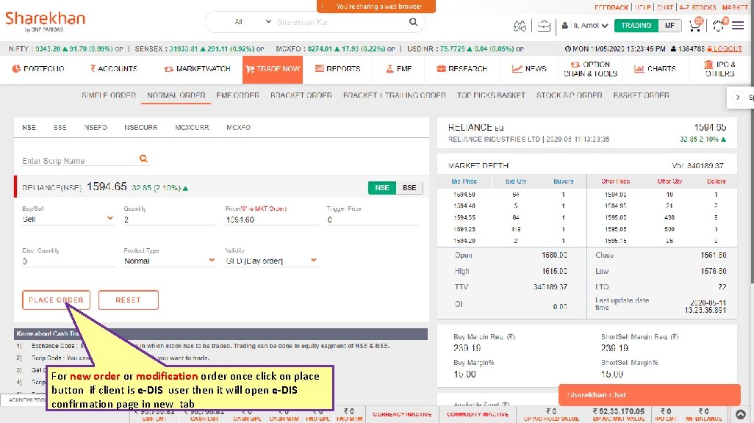Open Option Chain & Tools menu
This screenshot has width=754, height=423.
591,69
